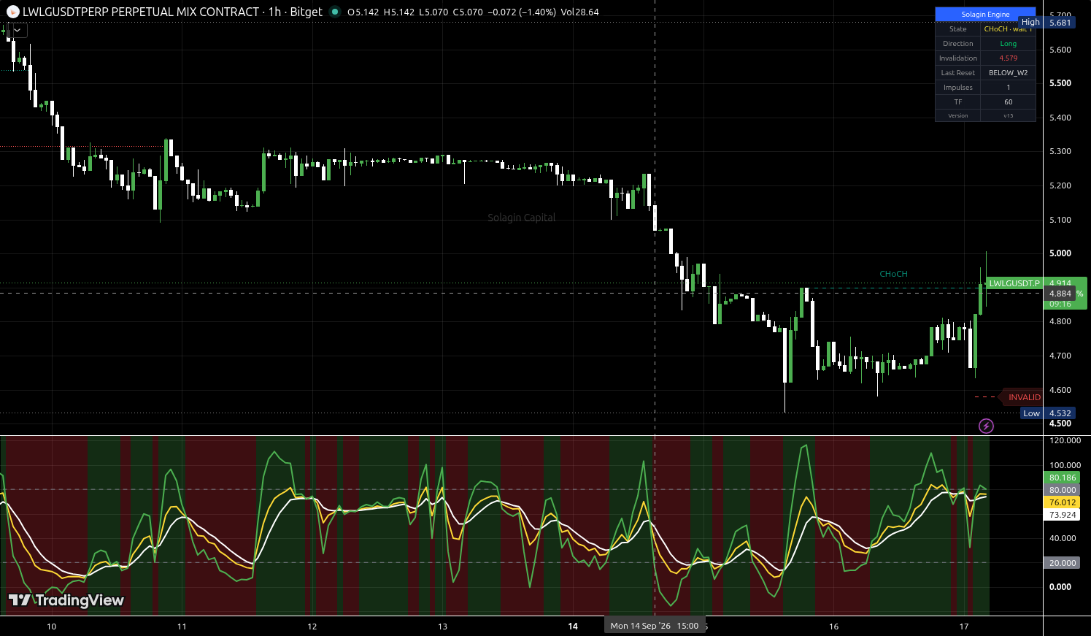The width and height of the screenshot is (1091, 636).
Task: Click the 5.500 price scale label
Action: point(1060,83)
